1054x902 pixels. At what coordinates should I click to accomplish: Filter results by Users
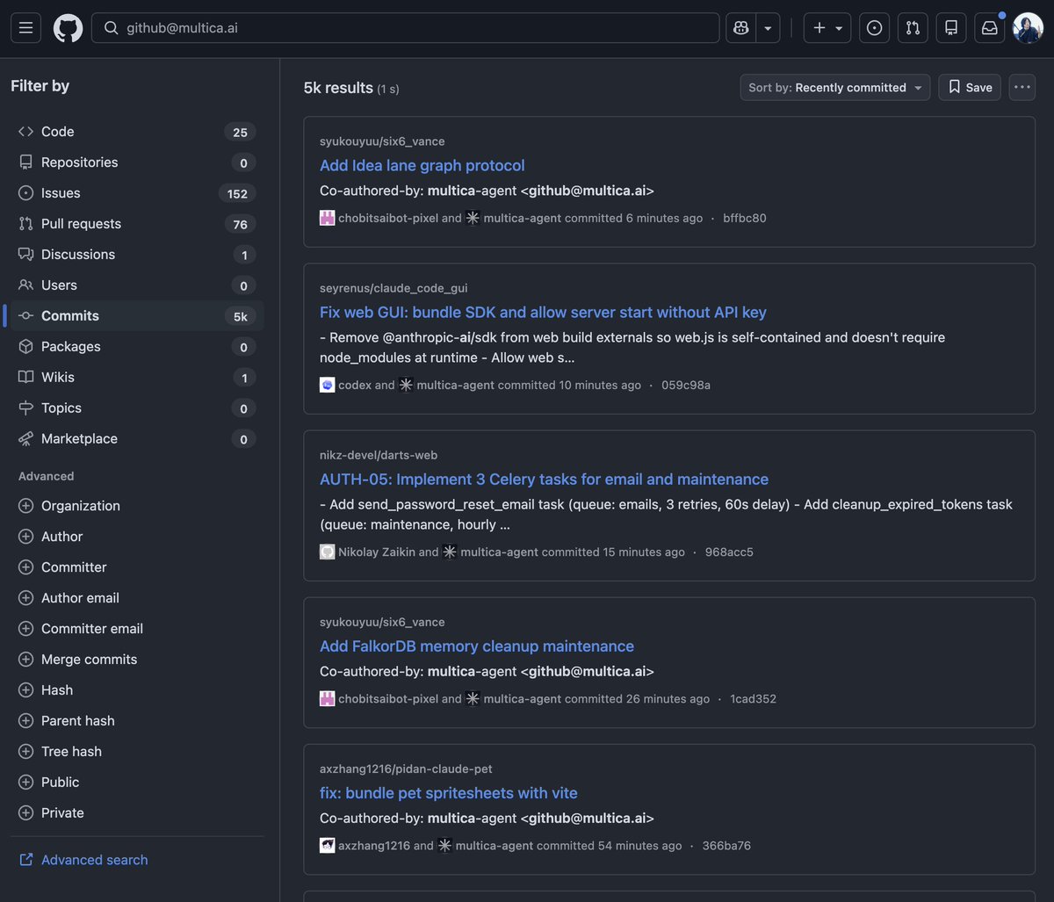[137, 285]
